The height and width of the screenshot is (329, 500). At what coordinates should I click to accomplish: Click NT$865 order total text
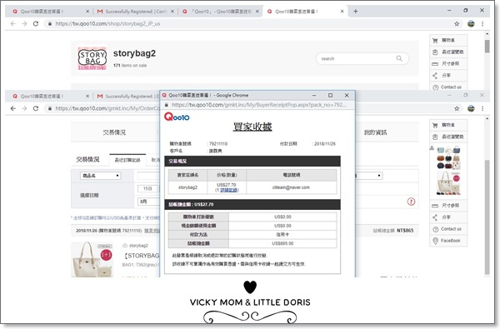[x=405, y=231]
